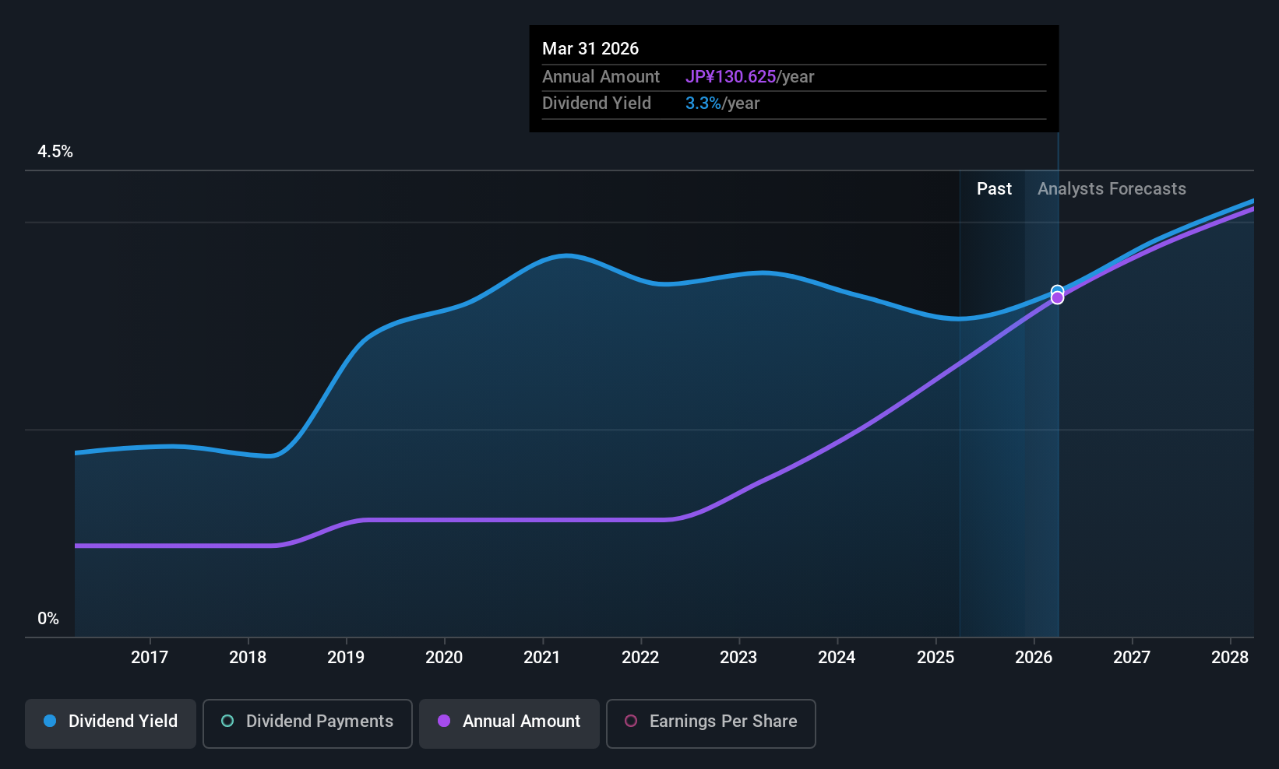Select the Analysts Forecasts region label

(x=1112, y=189)
